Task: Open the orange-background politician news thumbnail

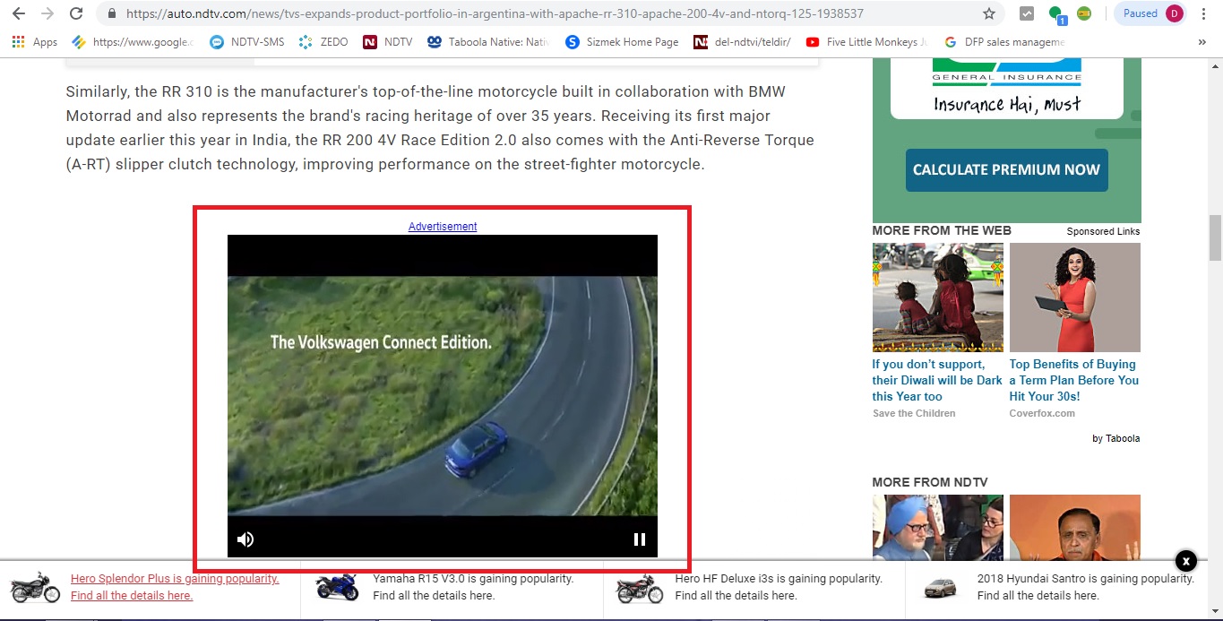Action: [x=1075, y=528]
